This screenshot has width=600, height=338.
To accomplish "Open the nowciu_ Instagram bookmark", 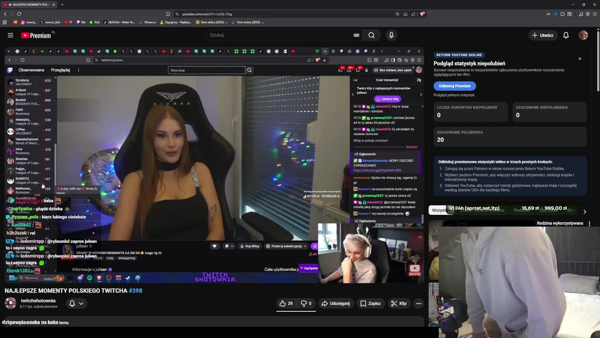I will [28, 22].
